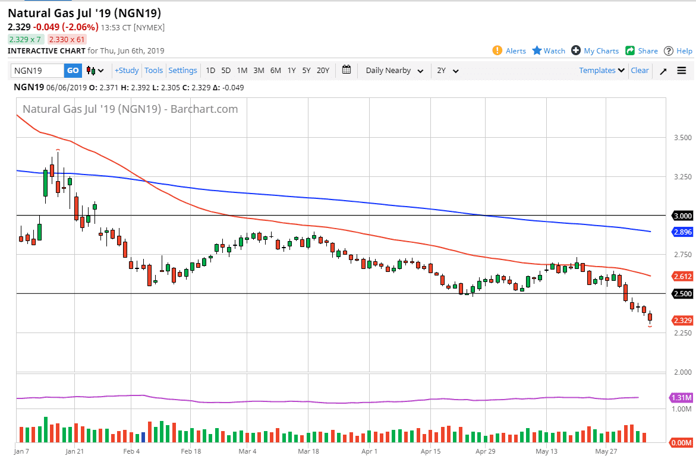Click the -0.049 (-2.06%) price change text
The width and height of the screenshot is (696, 456).
[66, 27]
